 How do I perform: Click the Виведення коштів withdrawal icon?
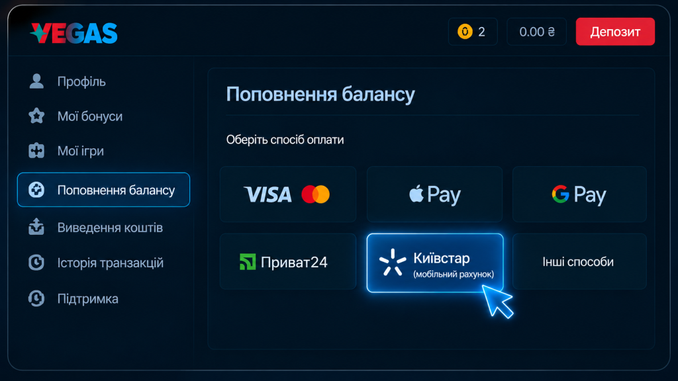36,228
